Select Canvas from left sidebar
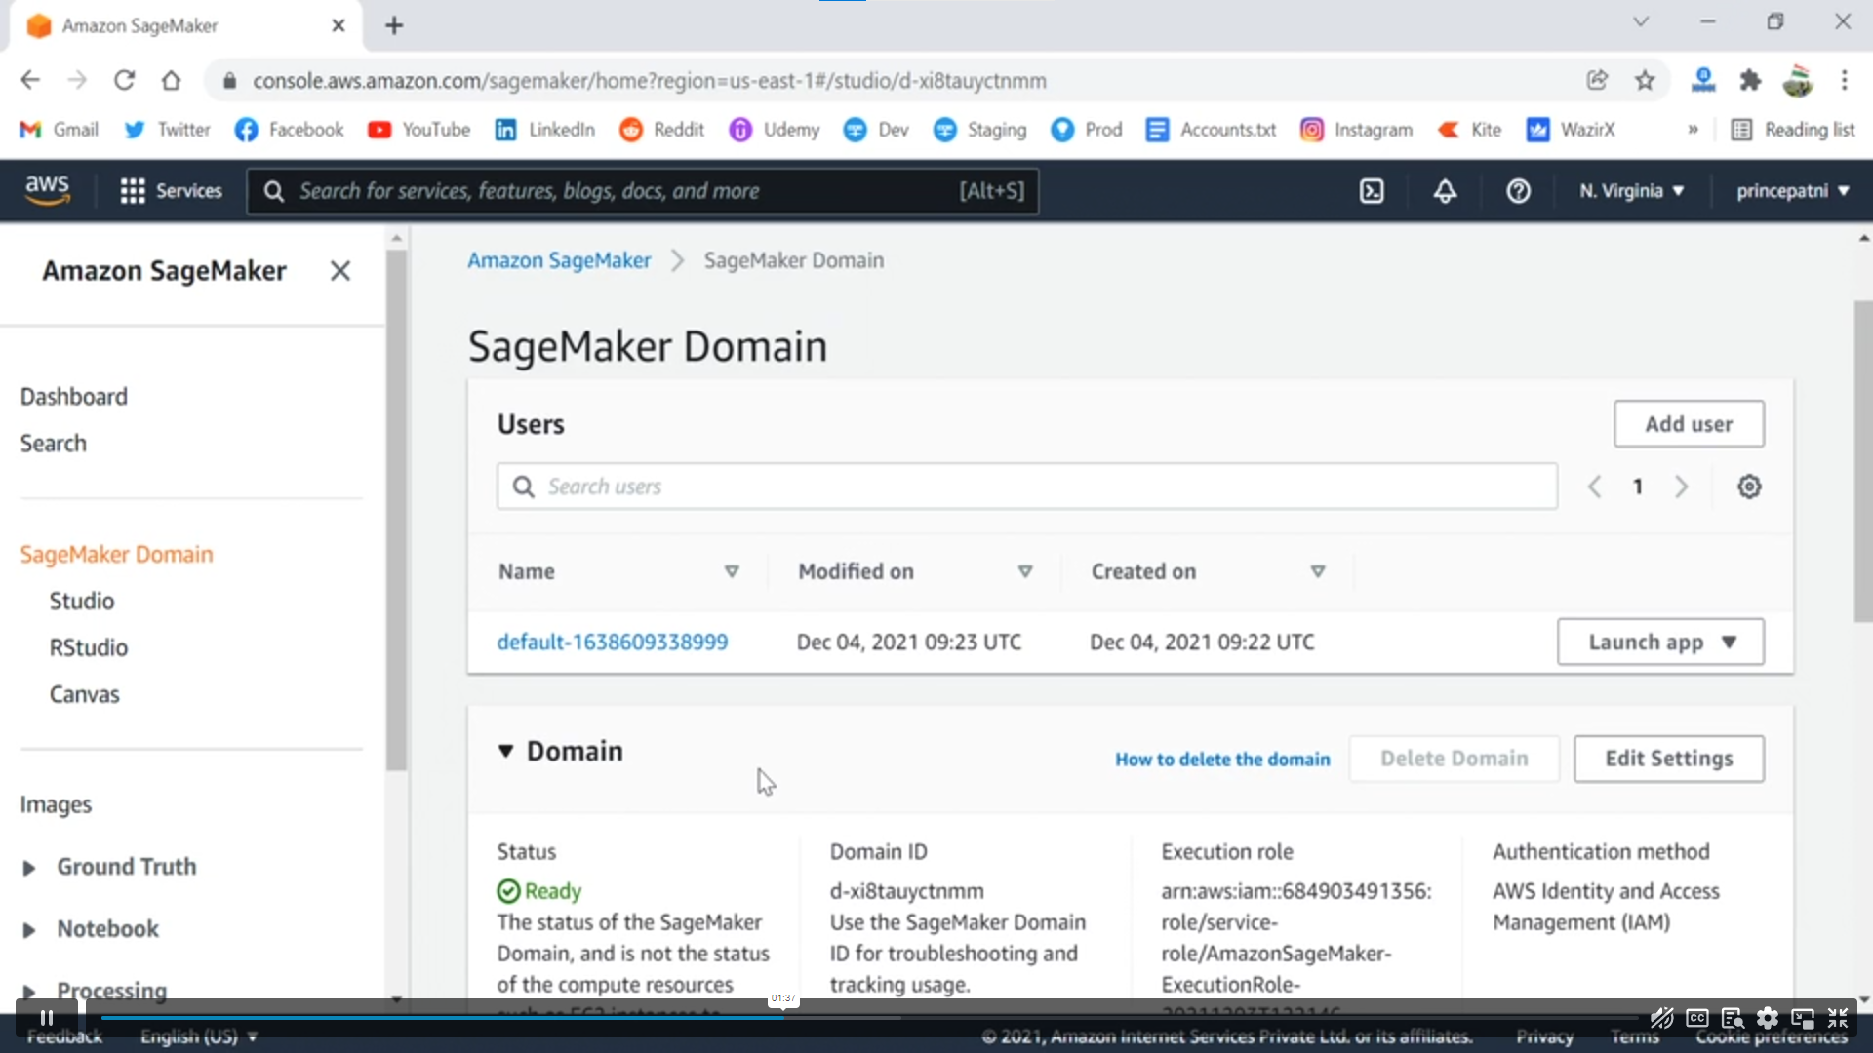The height and width of the screenshot is (1053, 1873). [x=85, y=694]
